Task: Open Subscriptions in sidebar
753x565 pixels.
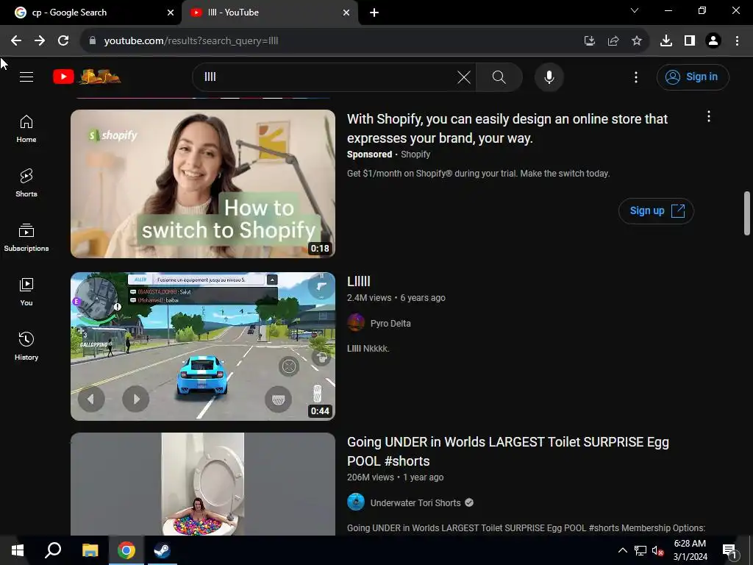Action: 26,238
